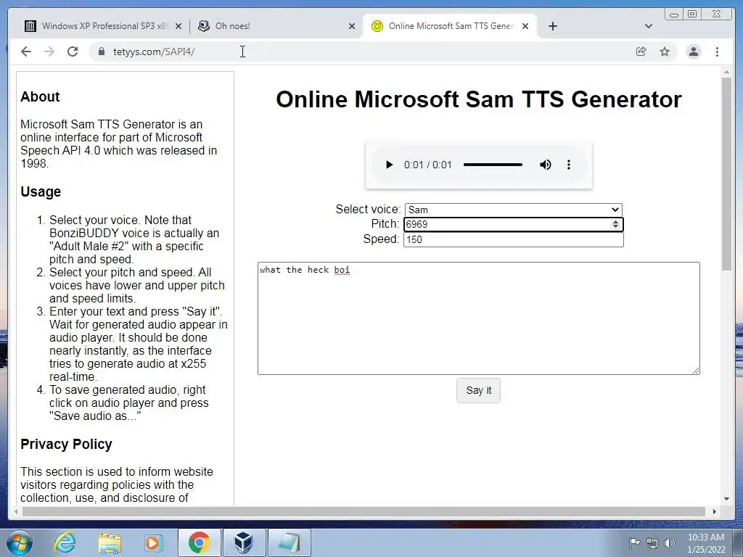Screen dimensions: 743x557
Task: Click the address bar URL
Action: click(154, 51)
